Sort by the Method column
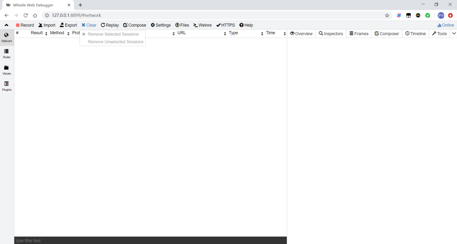The image size is (457, 244). (x=60, y=33)
